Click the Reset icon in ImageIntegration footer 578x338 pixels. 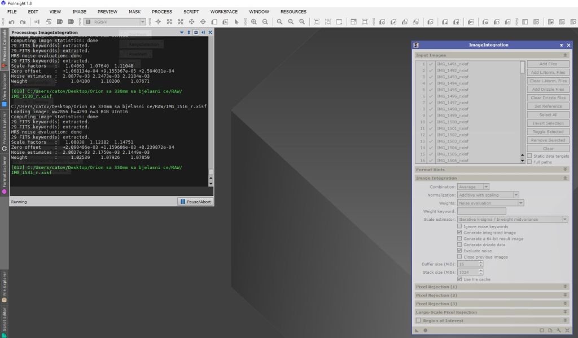566,330
